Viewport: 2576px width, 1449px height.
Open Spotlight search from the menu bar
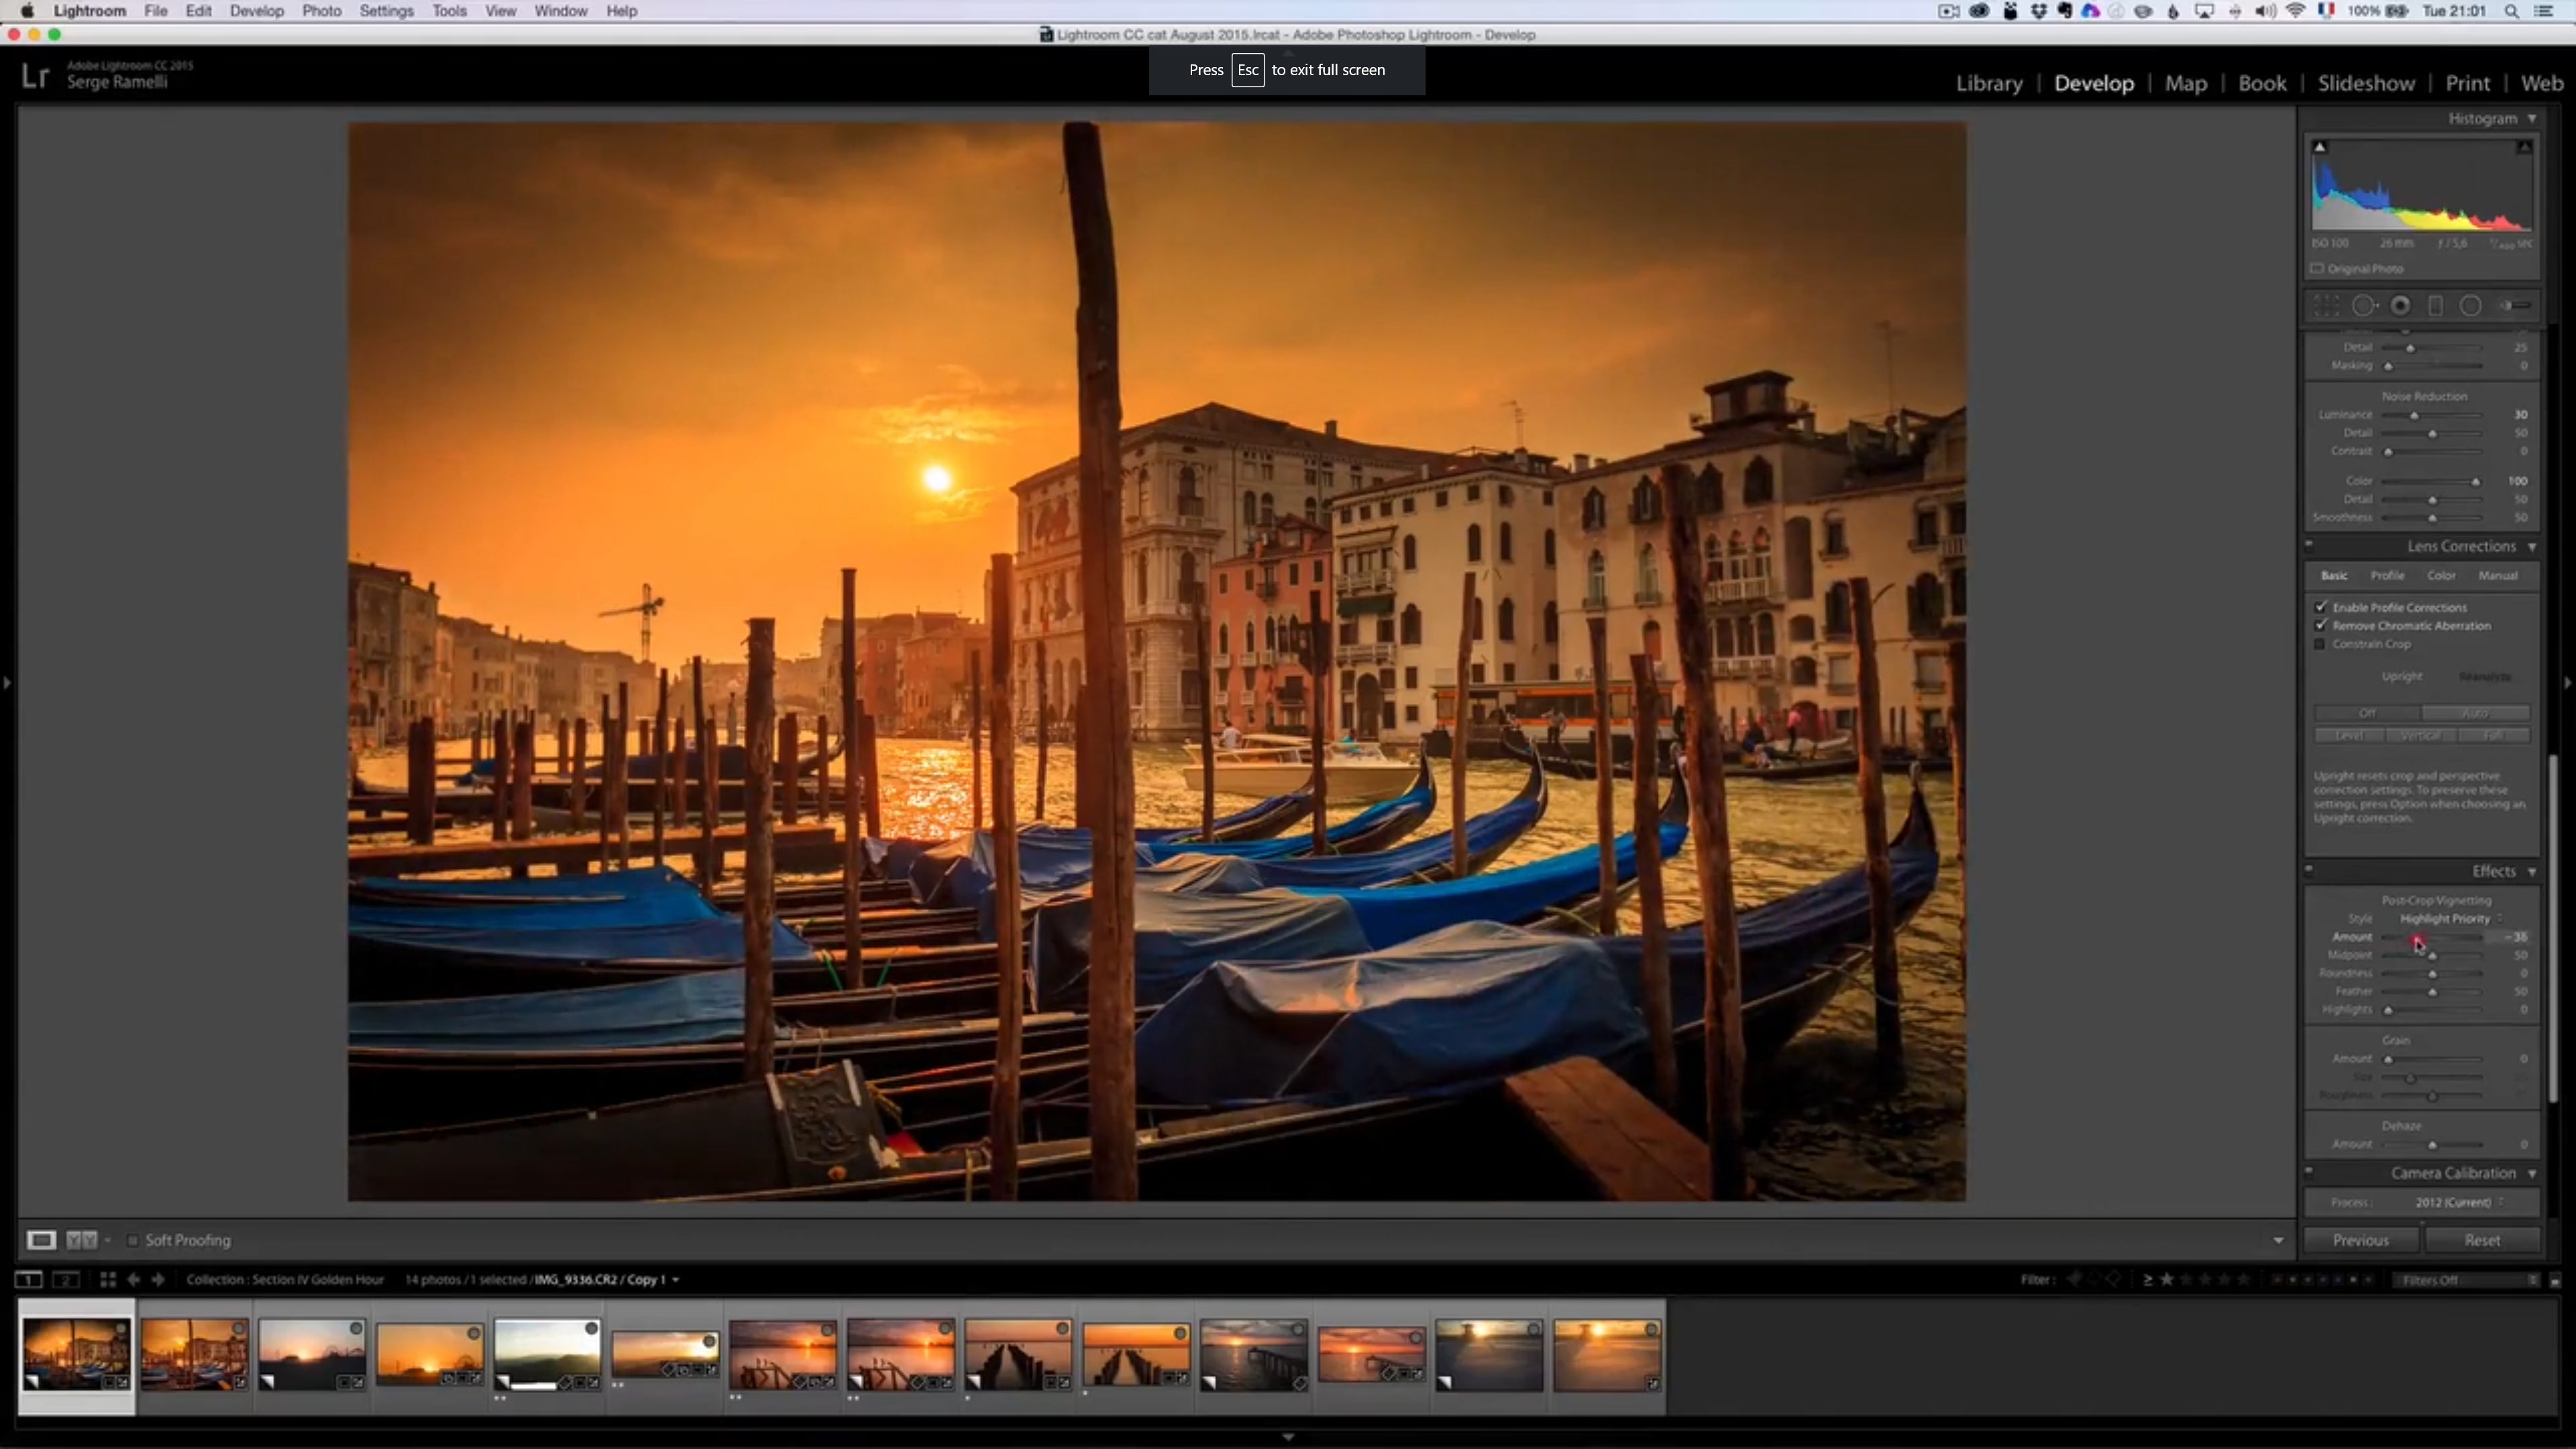coord(2513,11)
